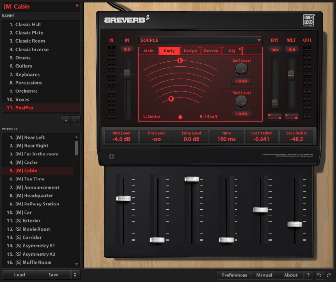Click the question mark help icon
The width and height of the screenshot is (336, 282).
tap(308, 275)
